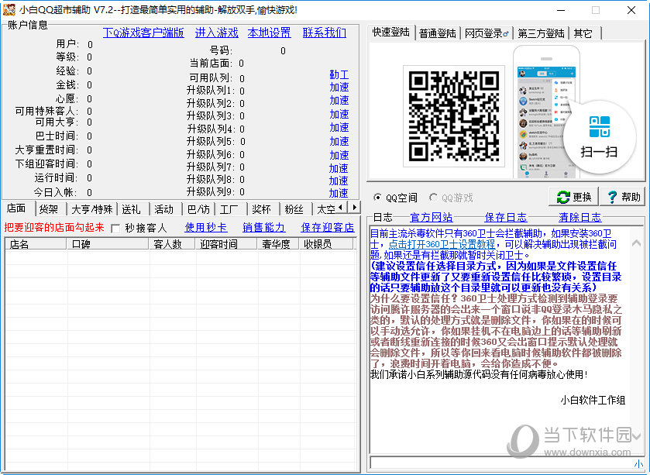Sort by the 客人数 column header
The height and width of the screenshot is (475, 650).
[x=172, y=244]
